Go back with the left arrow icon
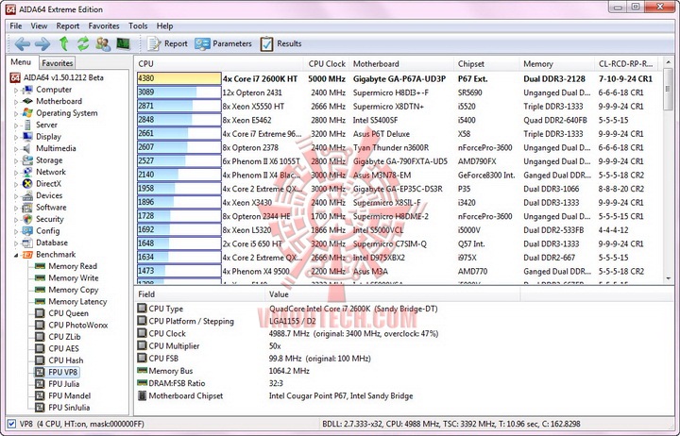The height and width of the screenshot is (436, 680). (22, 43)
